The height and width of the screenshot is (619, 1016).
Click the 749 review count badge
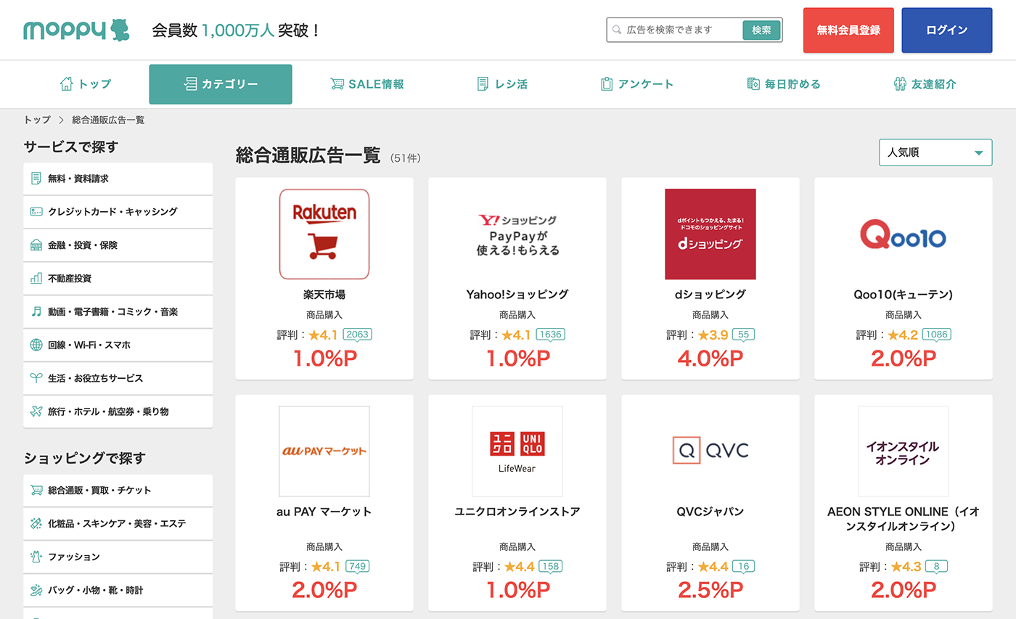pyautogui.click(x=357, y=566)
